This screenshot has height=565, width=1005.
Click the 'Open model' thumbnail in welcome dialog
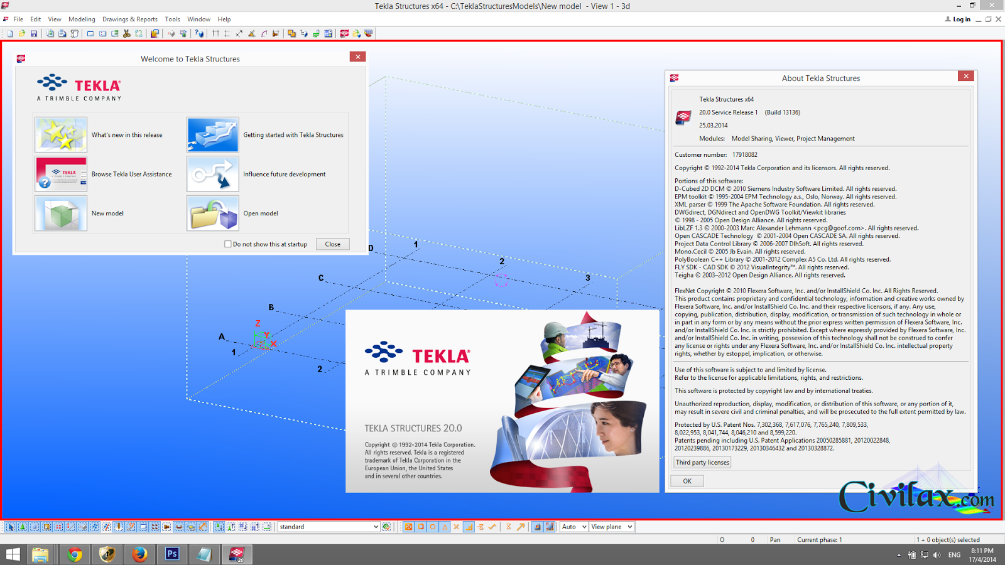[213, 213]
